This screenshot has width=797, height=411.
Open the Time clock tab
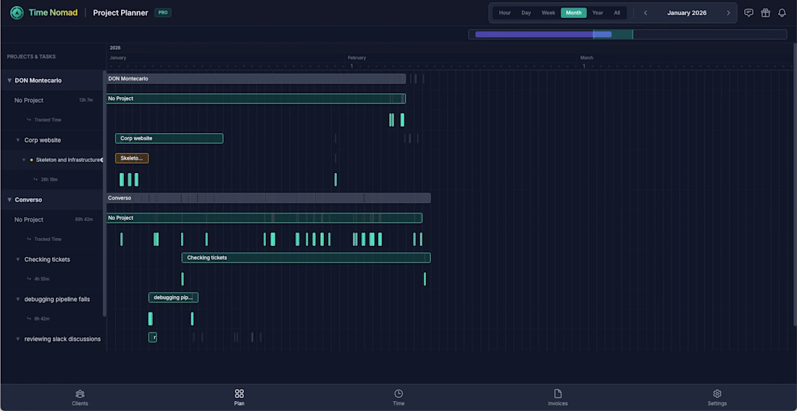coord(398,397)
